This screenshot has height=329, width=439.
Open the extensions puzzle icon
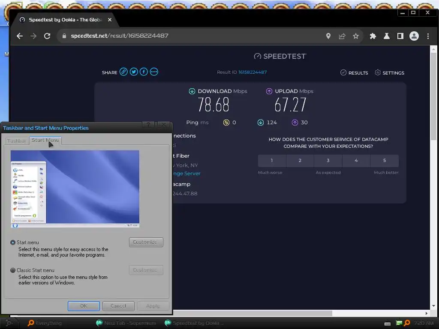coord(373,36)
